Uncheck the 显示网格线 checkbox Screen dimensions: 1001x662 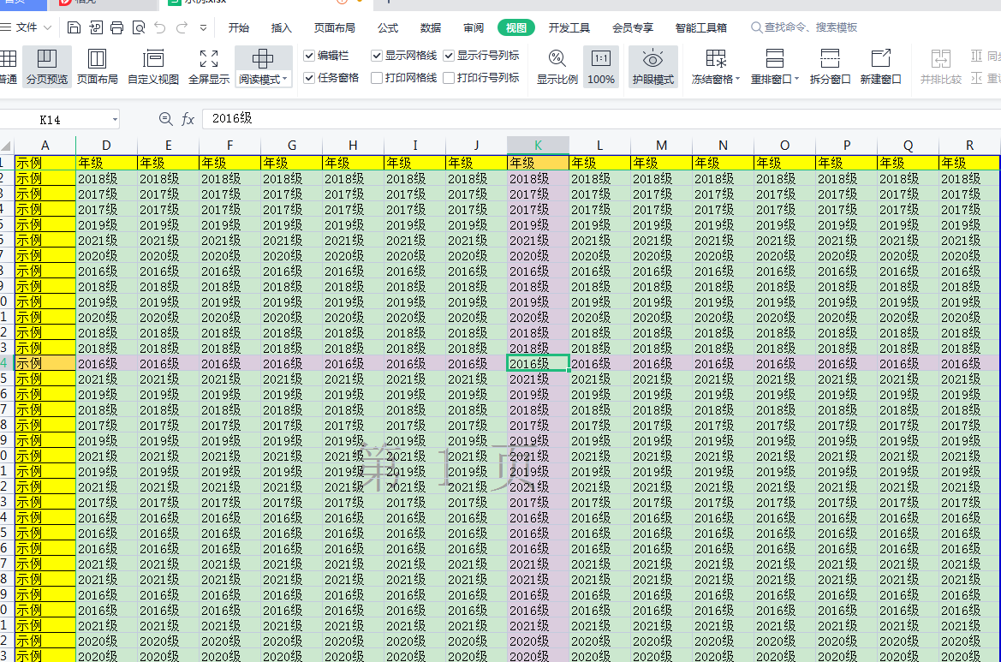tap(377, 56)
